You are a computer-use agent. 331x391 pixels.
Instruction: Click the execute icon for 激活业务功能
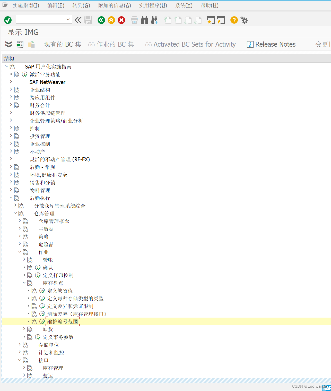pyautogui.click(x=25, y=74)
